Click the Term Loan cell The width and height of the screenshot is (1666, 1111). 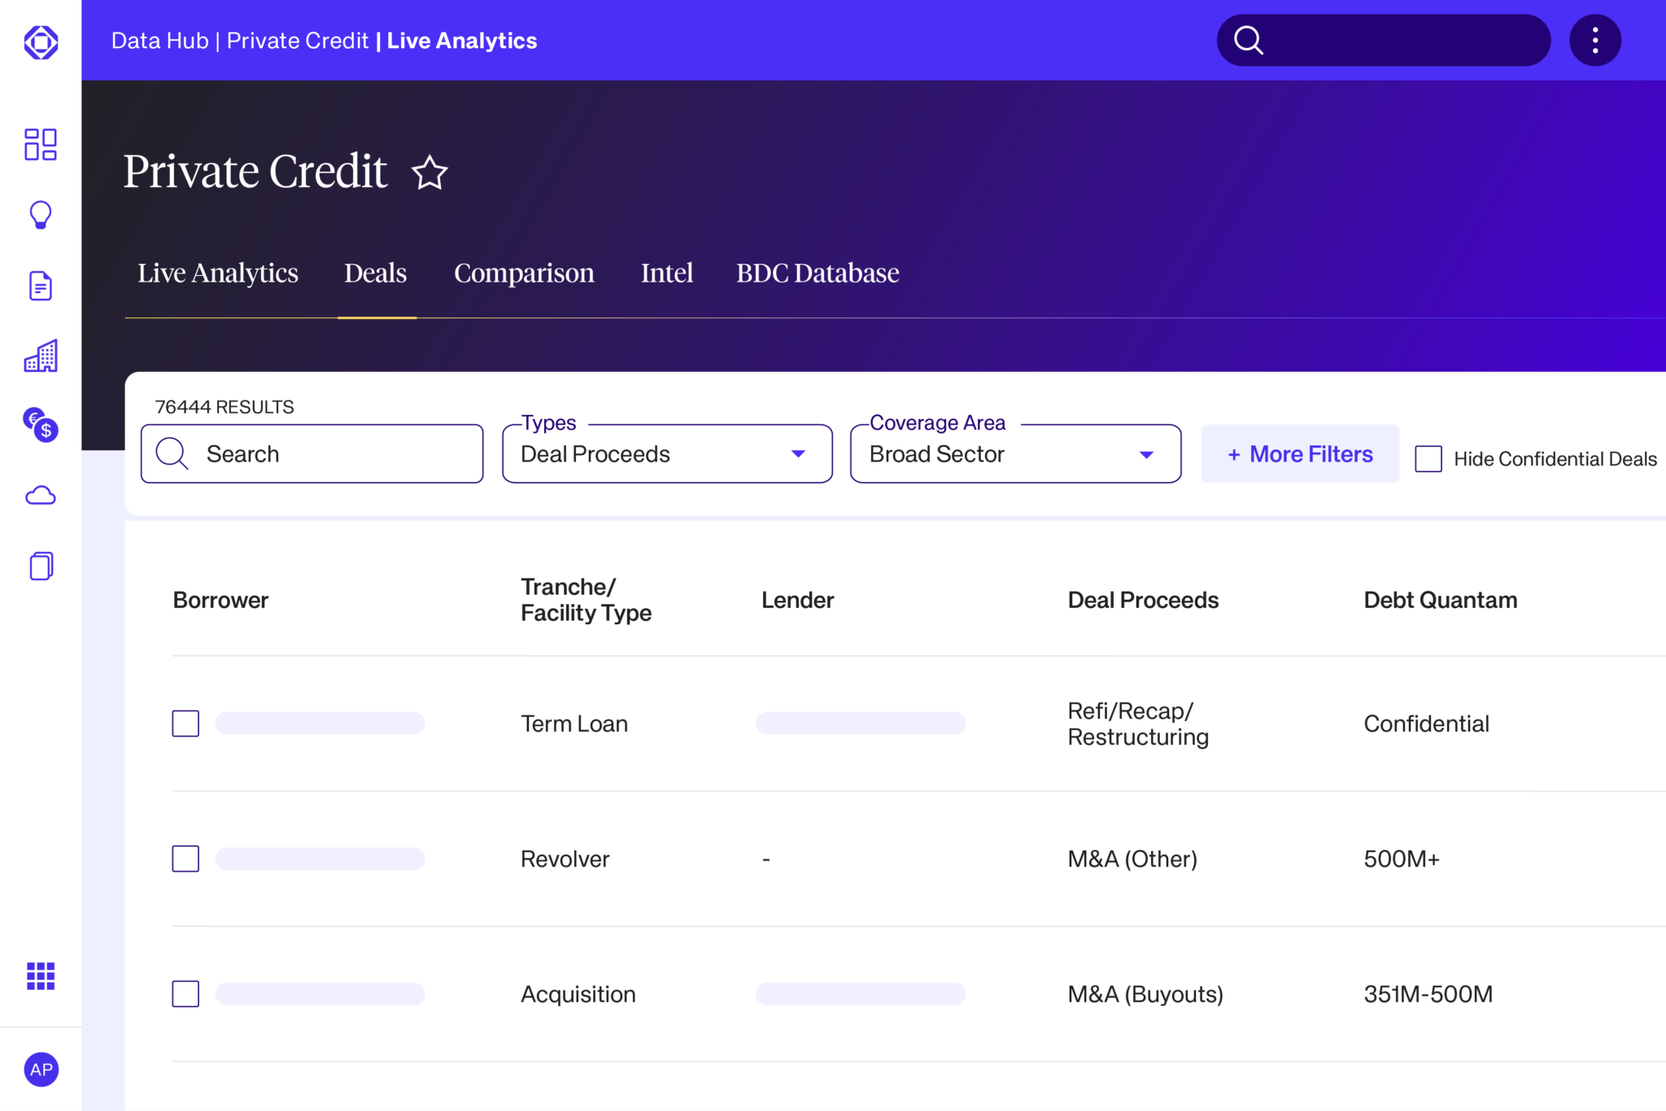(574, 724)
